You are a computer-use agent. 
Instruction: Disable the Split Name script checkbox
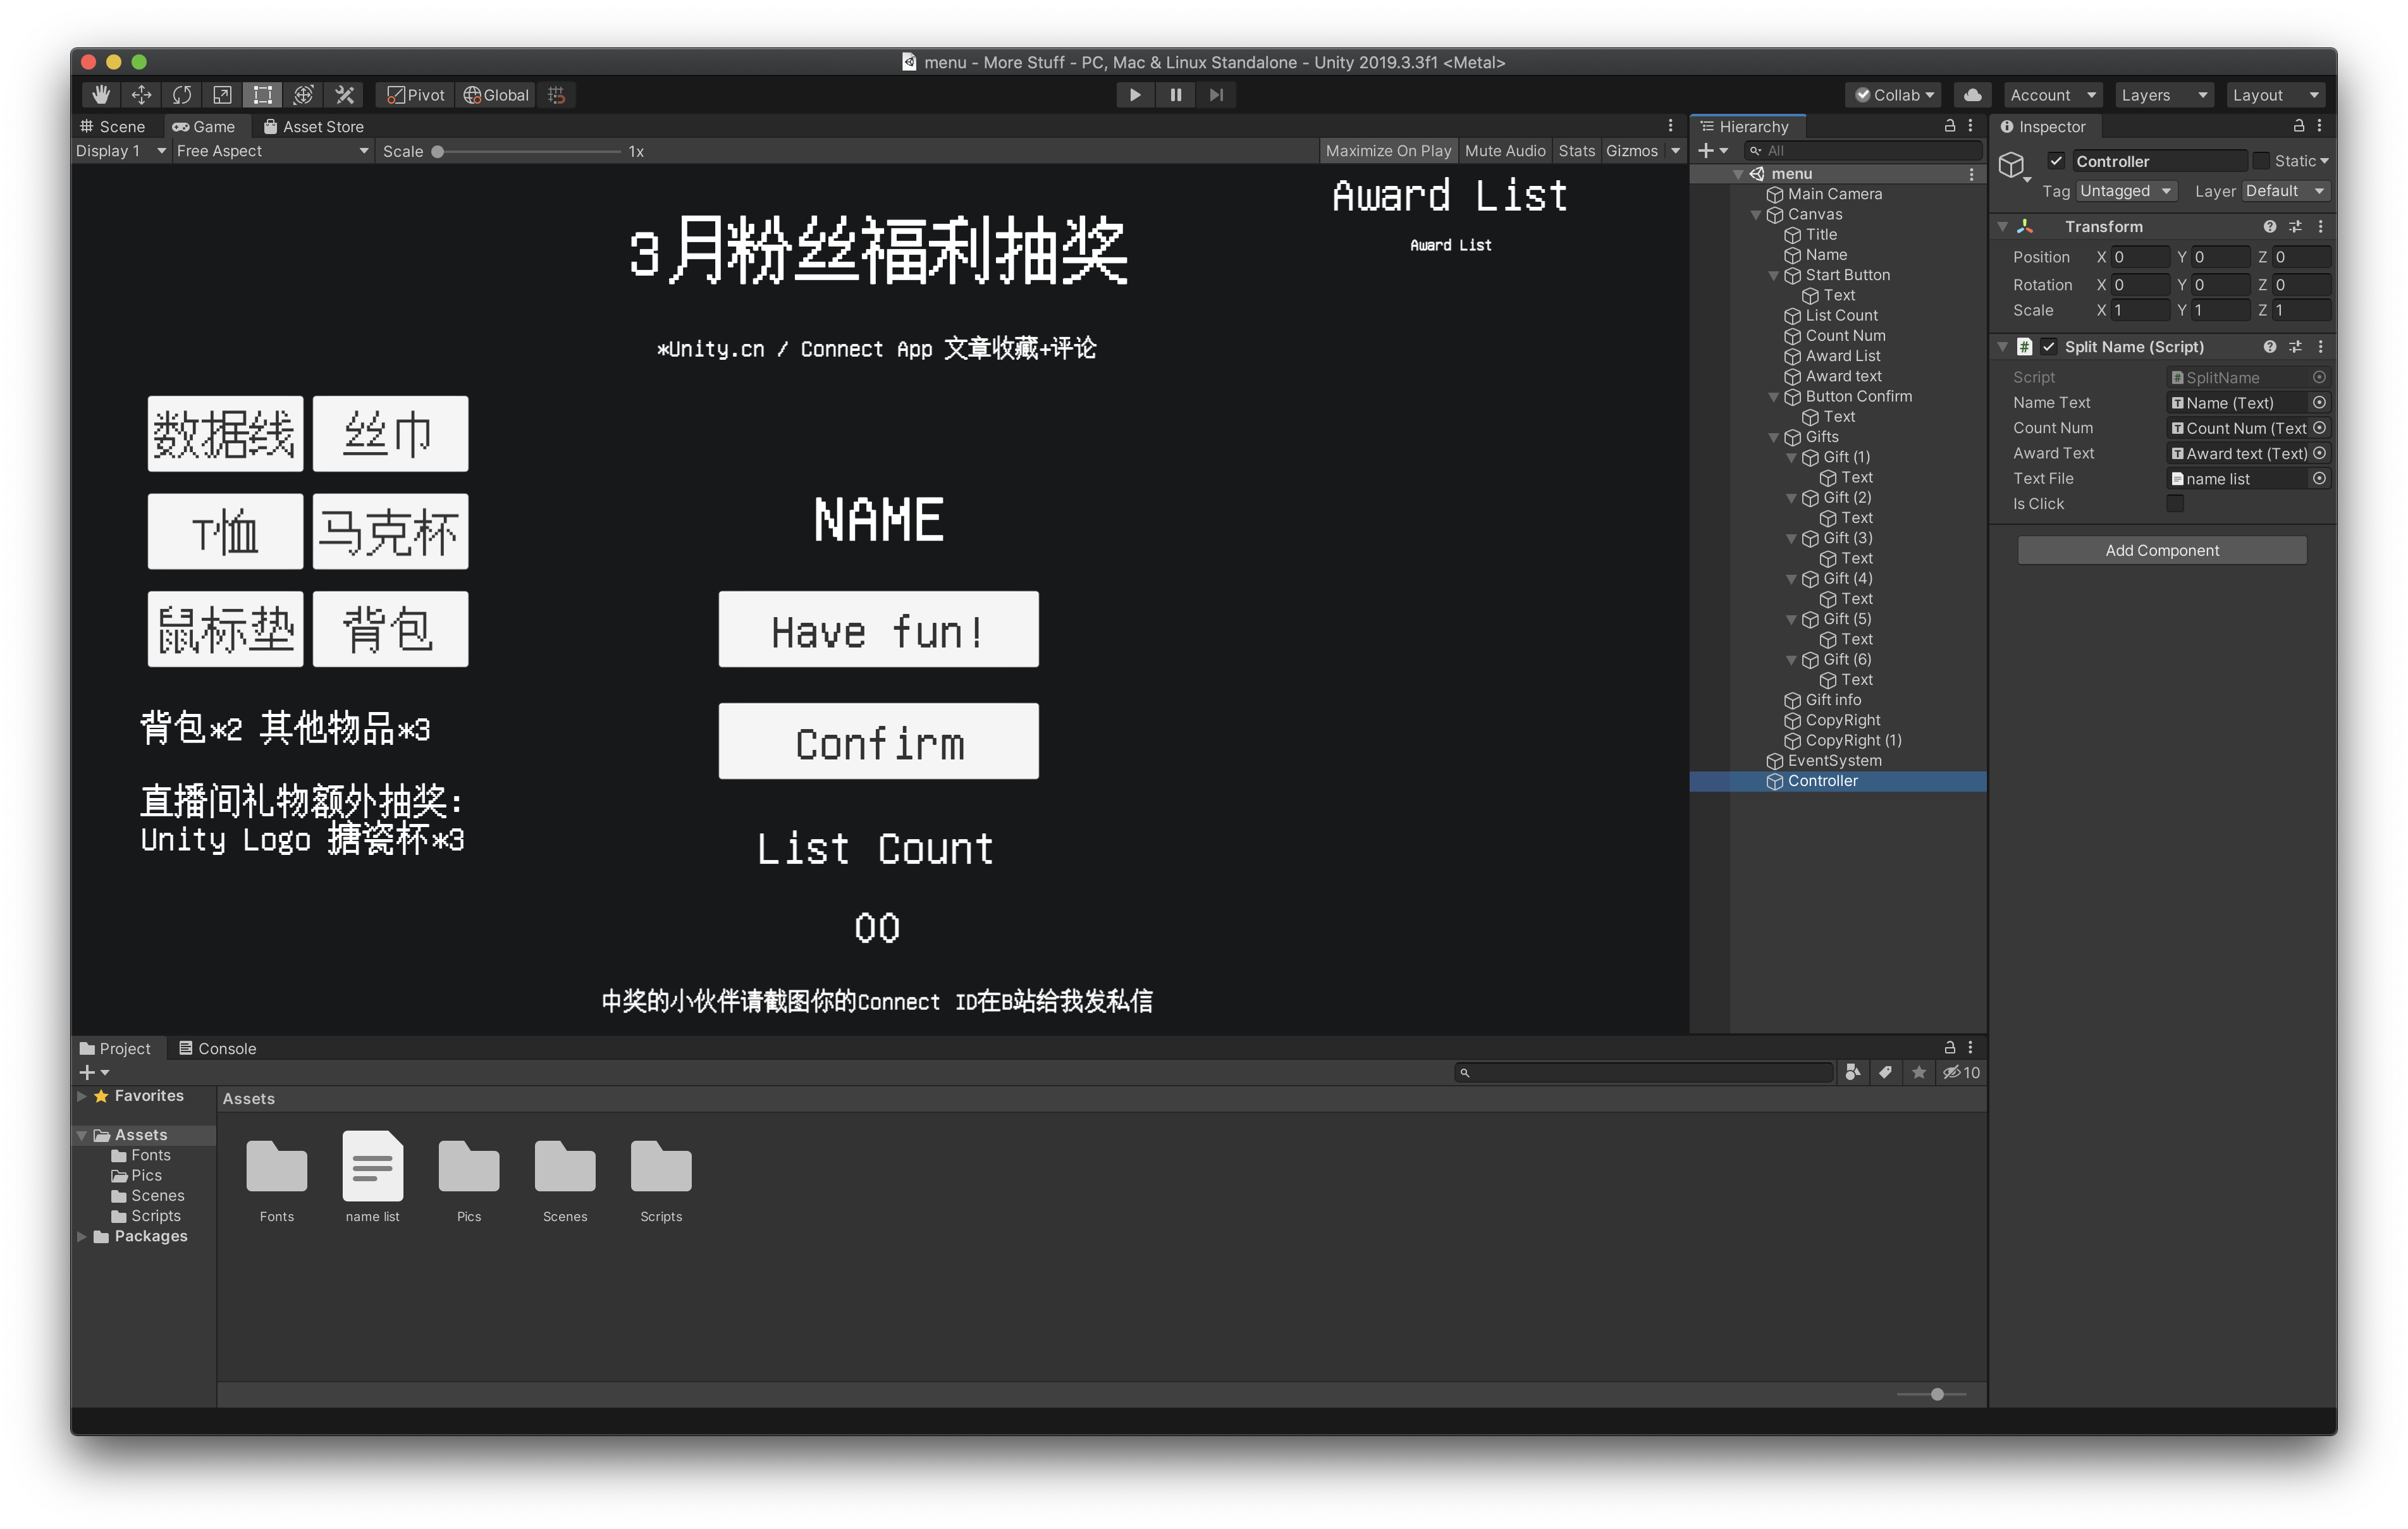click(2049, 347)
